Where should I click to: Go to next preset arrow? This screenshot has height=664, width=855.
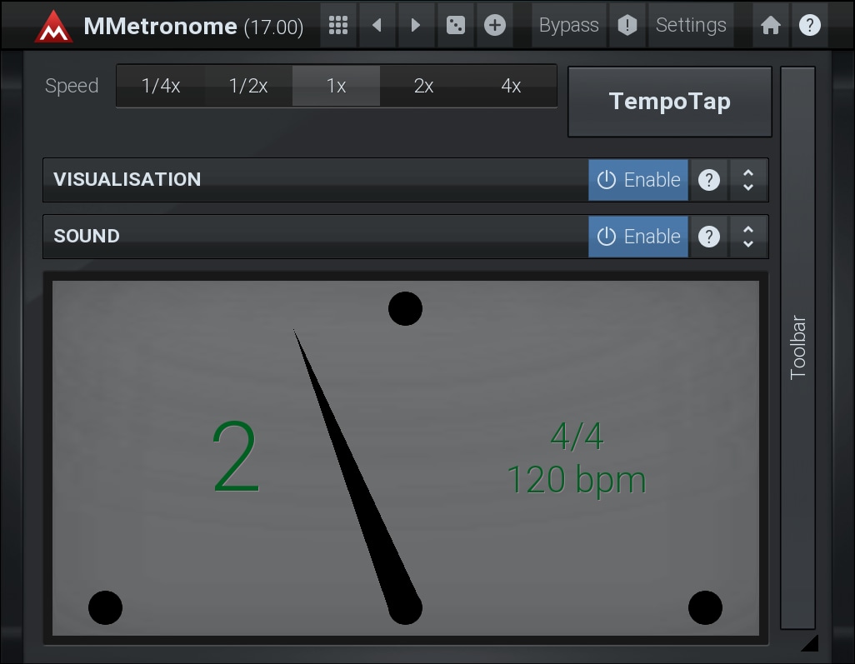pos(416,25)
